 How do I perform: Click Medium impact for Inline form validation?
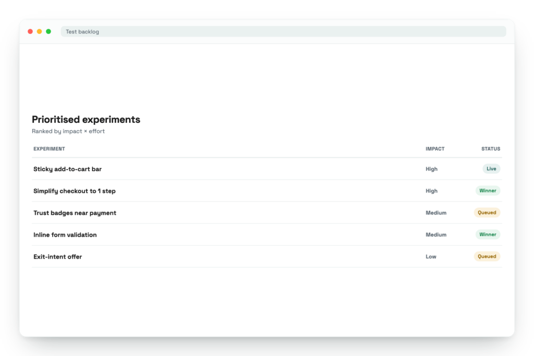pos(436,235)
